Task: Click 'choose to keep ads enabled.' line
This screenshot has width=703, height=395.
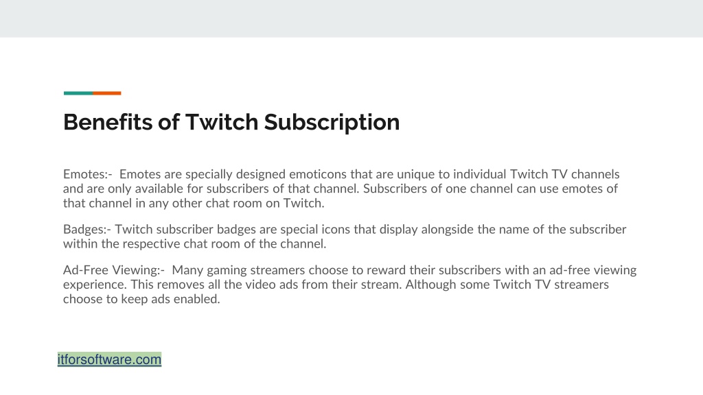Action: pos(141,299)
